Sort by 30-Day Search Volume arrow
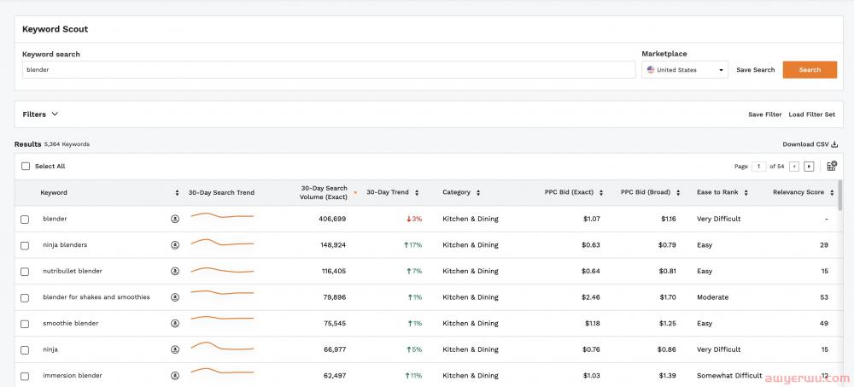Viewport: 854px width, 387px height. (x=355, y=193)
